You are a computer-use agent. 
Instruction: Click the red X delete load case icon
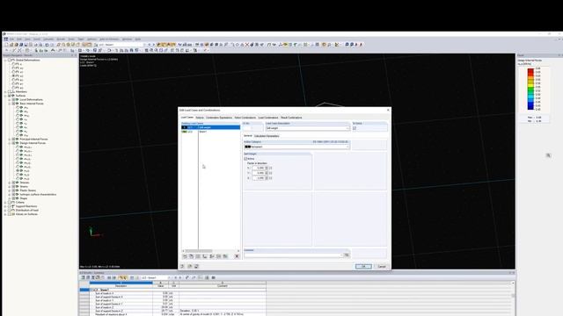(x=237, y=256)
